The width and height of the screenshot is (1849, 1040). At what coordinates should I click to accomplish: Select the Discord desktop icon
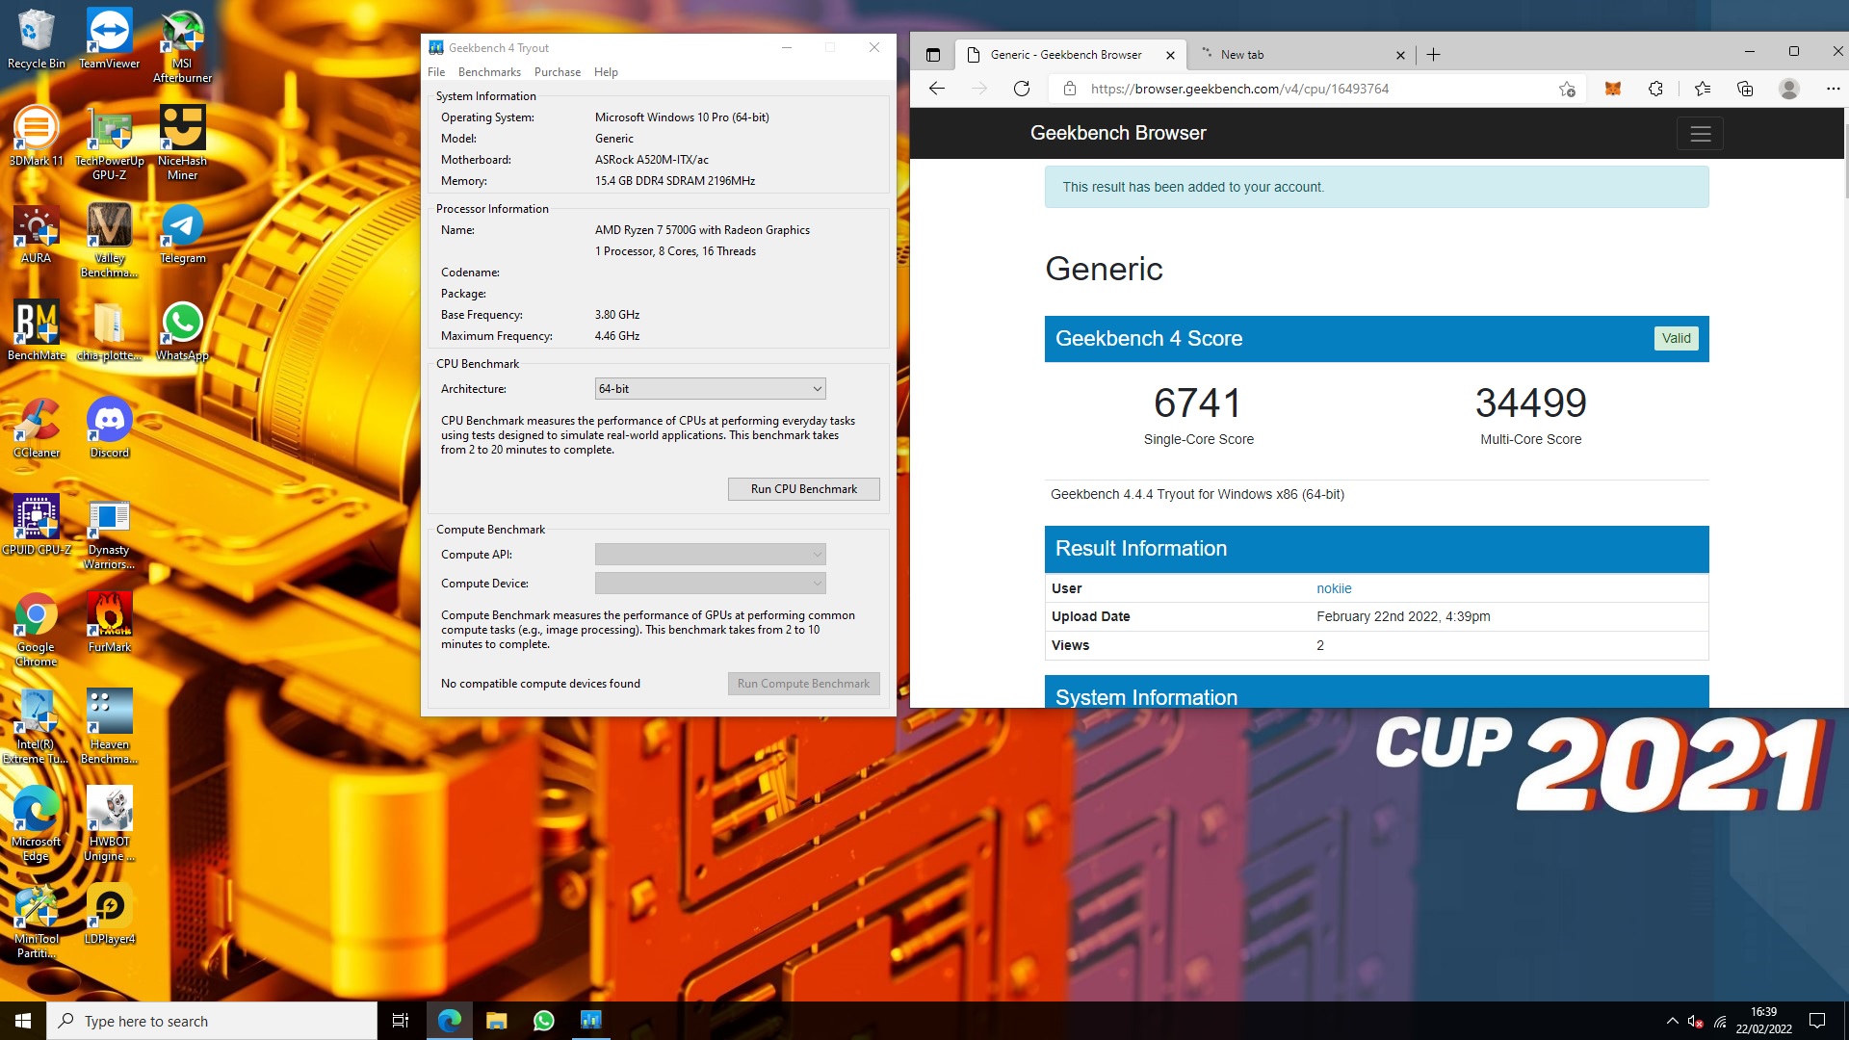(109, 428)
